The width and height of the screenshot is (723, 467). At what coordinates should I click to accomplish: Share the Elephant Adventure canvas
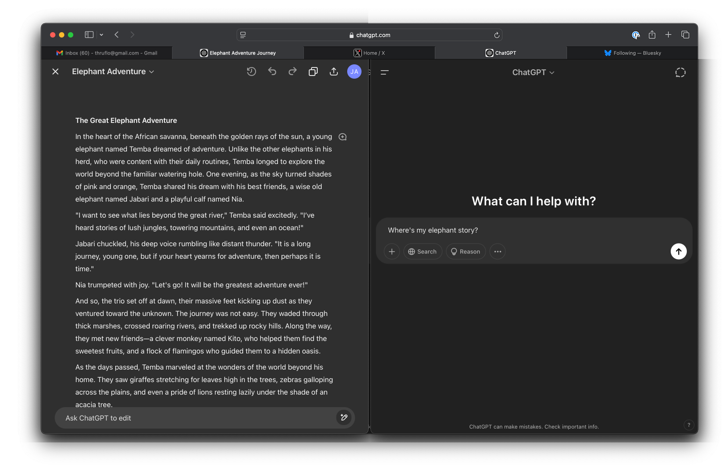coord(334,72)
